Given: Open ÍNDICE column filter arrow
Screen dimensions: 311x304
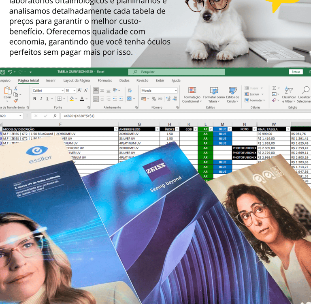Looking at the screenshot, I should click(177, 129).
